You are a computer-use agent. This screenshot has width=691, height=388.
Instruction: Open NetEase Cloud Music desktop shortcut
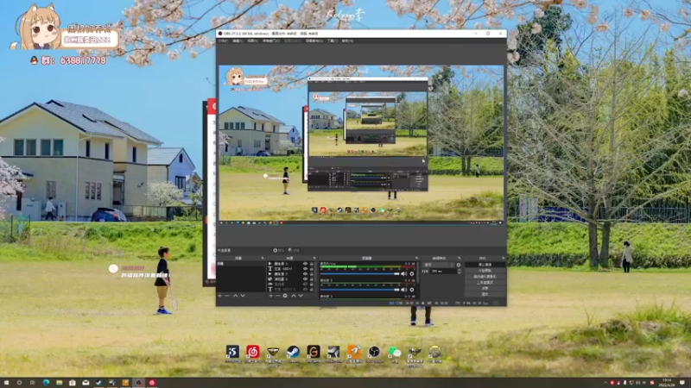tap(252, 354)
